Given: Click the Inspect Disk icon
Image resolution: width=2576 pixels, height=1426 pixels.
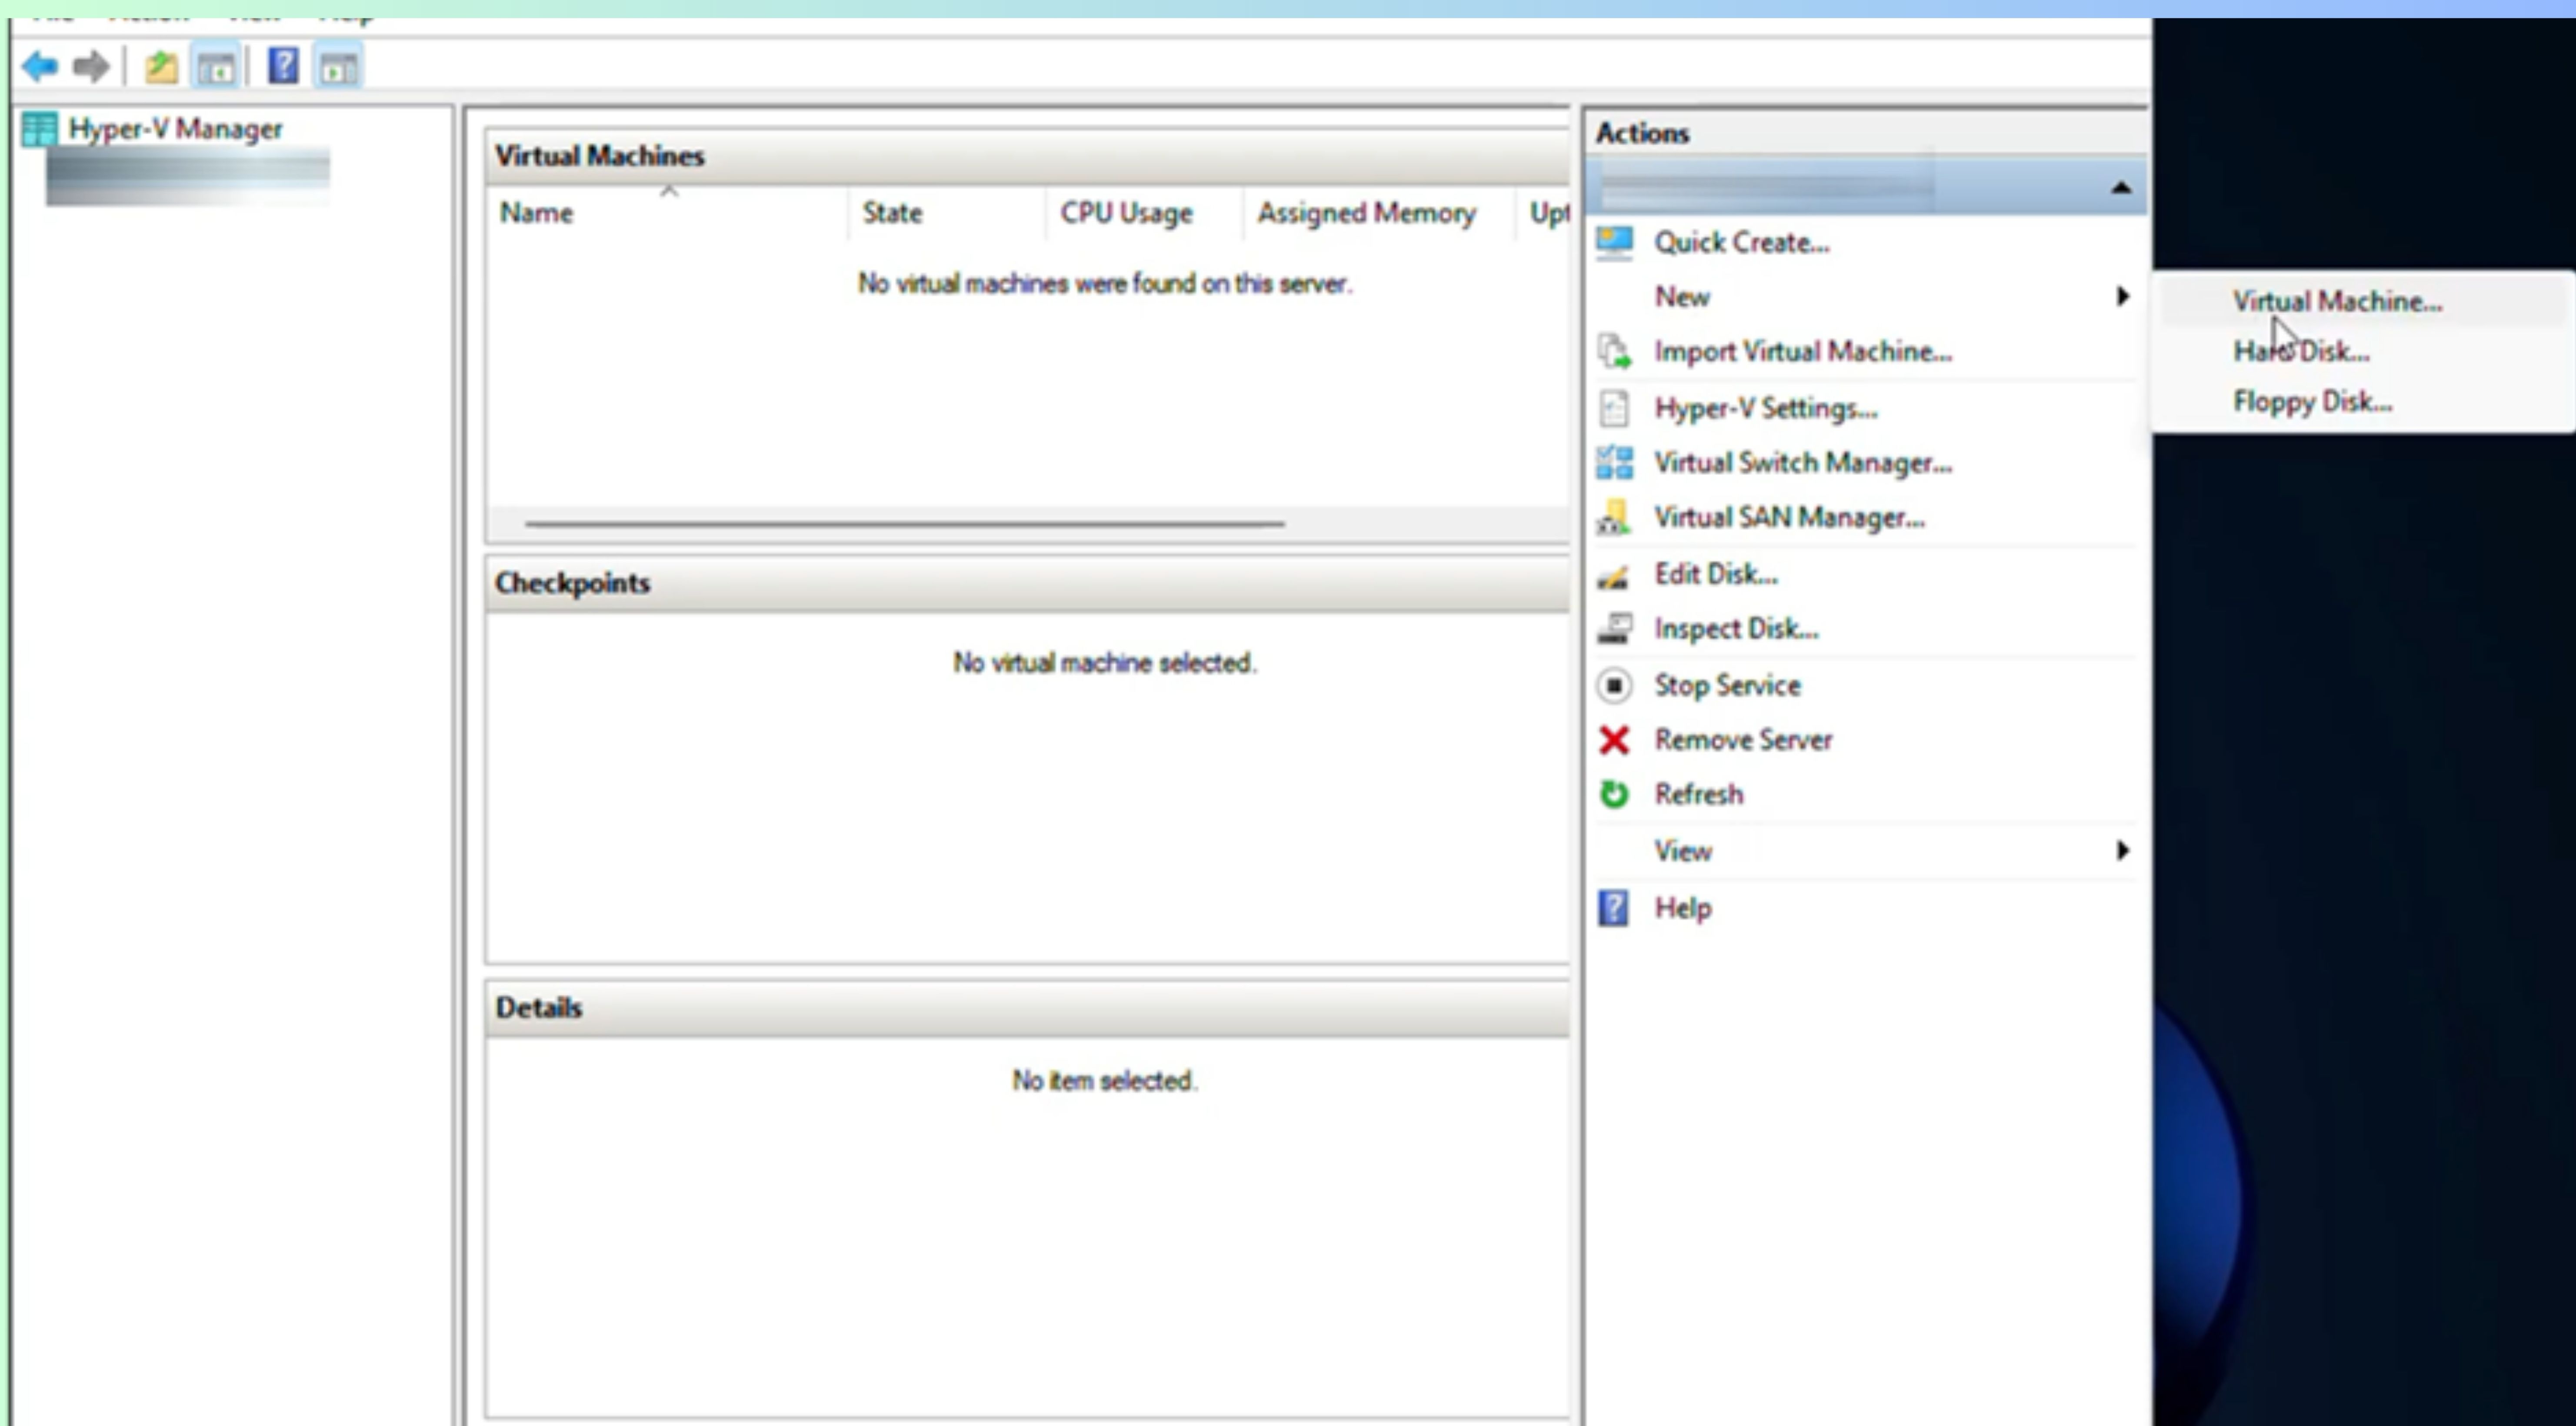Looking at the screenshot, I should pos(1614,629).
